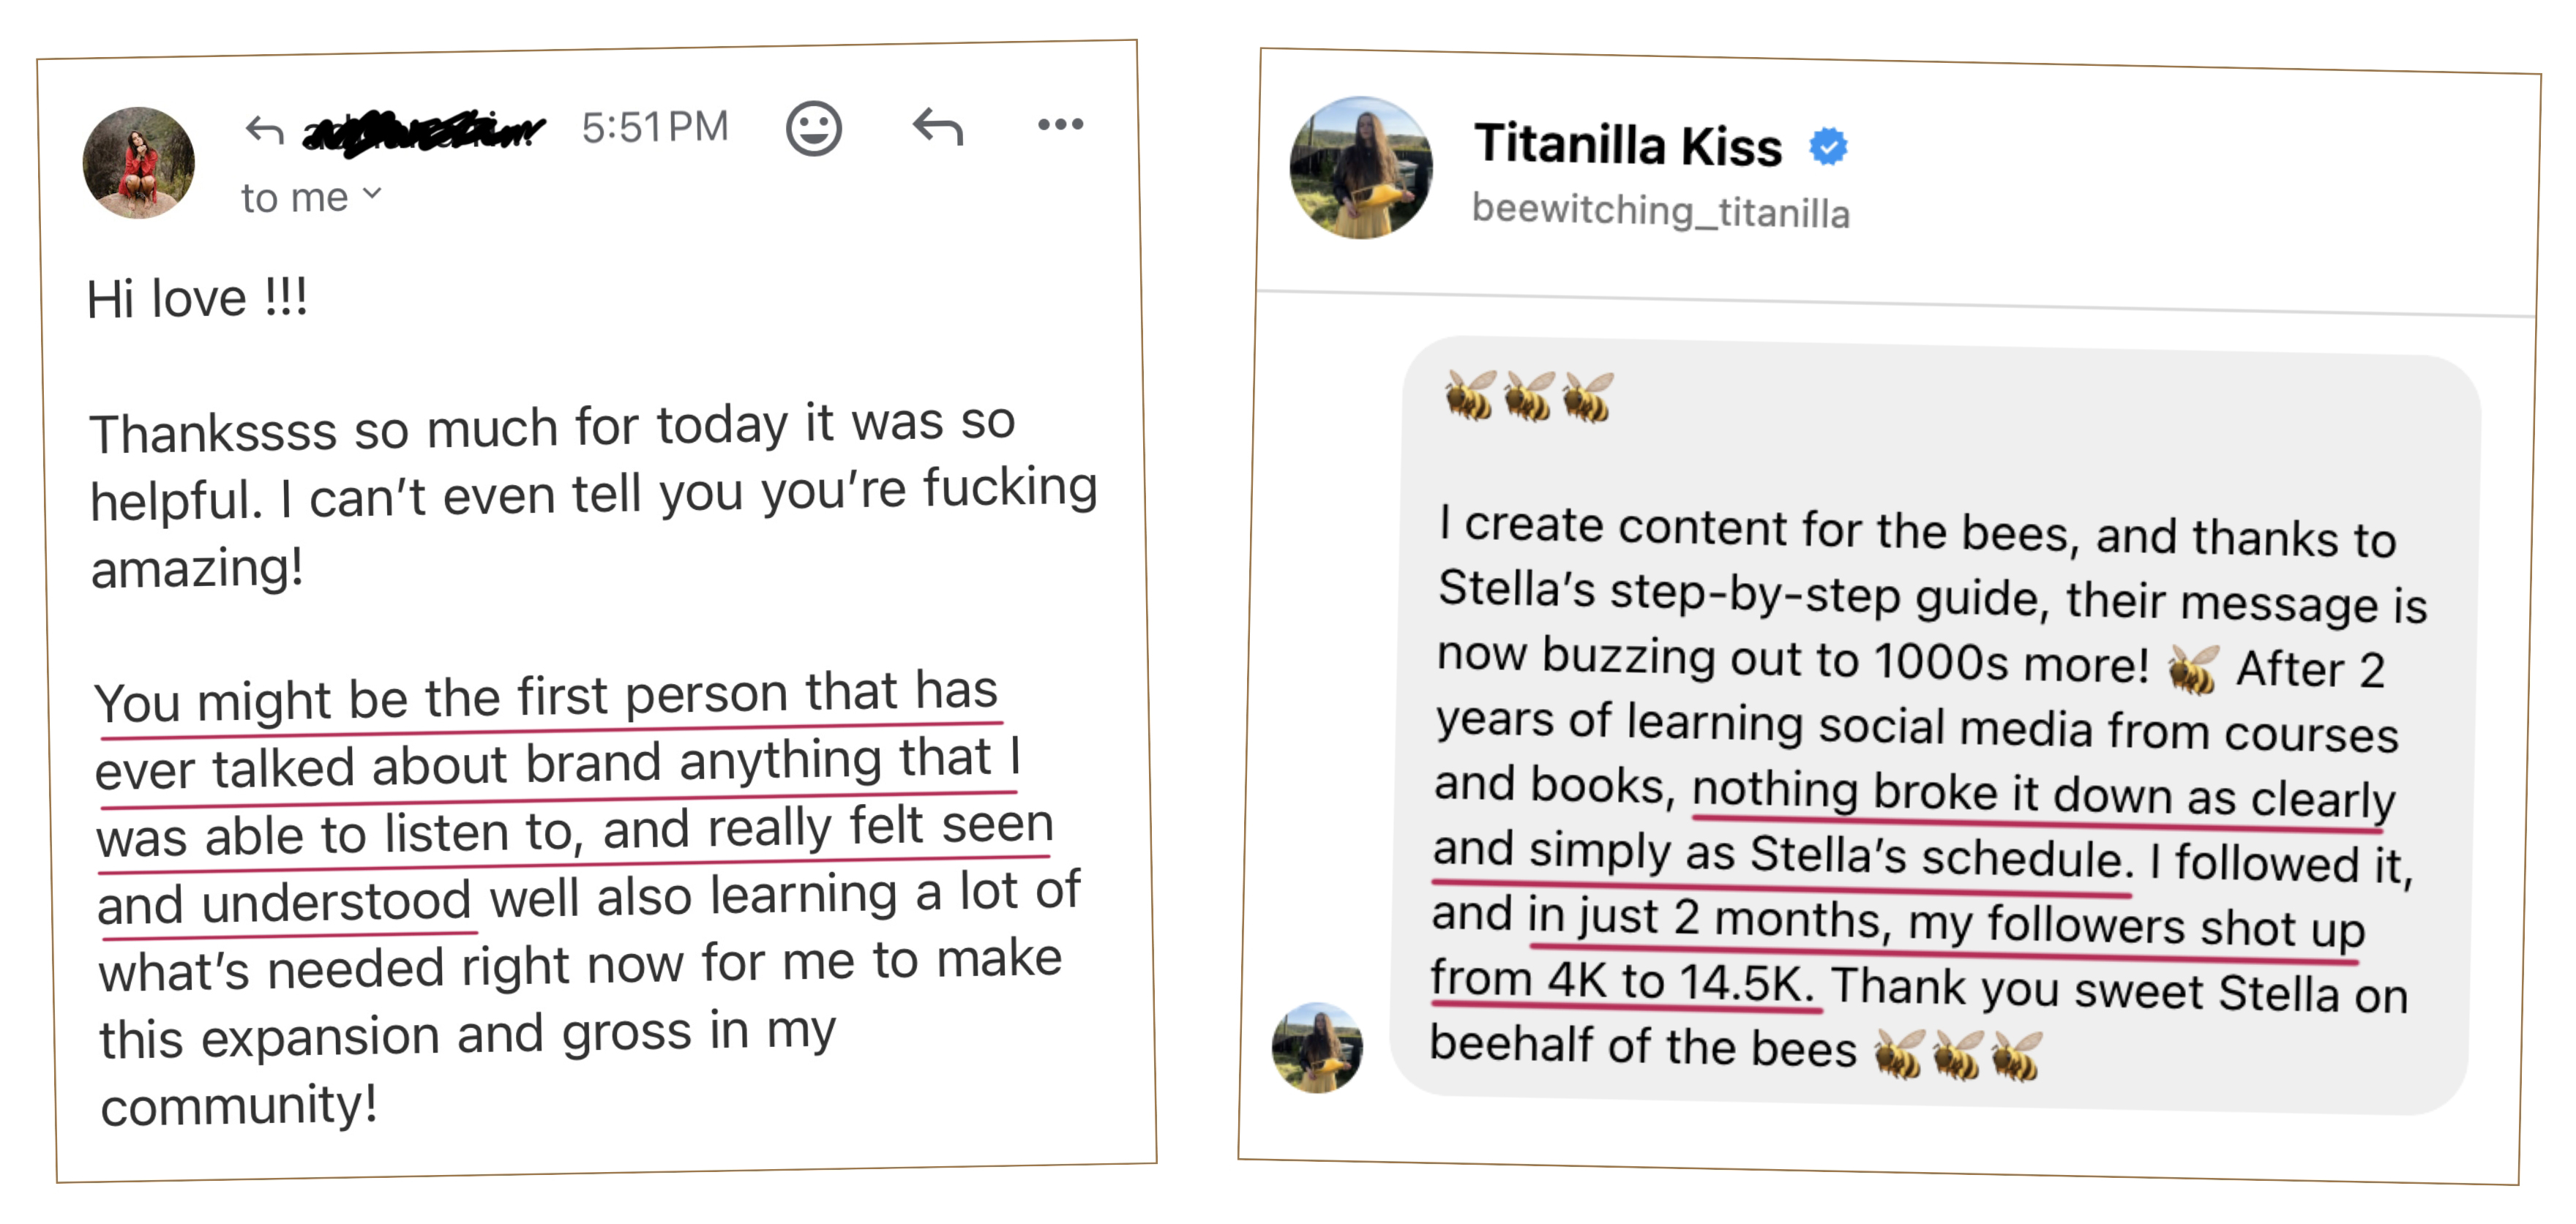Click the 5:51 PM email timestamp
Viewport: 2576px width, 1224px height.
tap(655, 128)
